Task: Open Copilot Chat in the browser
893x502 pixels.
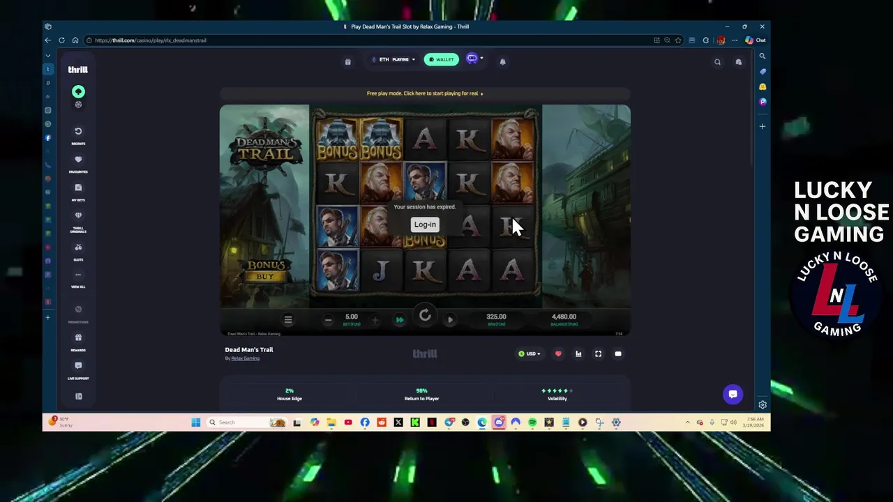Action: click(x=756, y=40)
